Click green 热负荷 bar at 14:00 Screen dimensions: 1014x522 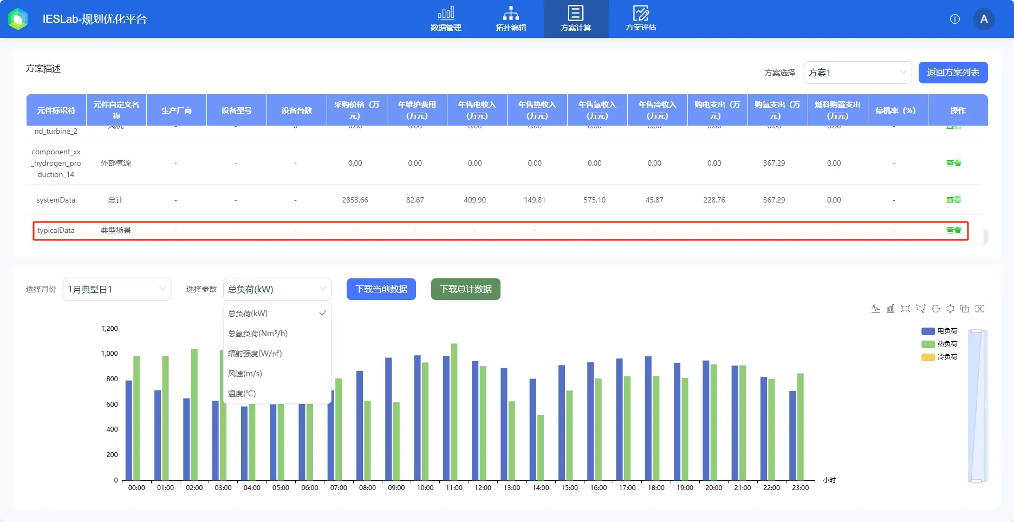click(x=541, y=448)
